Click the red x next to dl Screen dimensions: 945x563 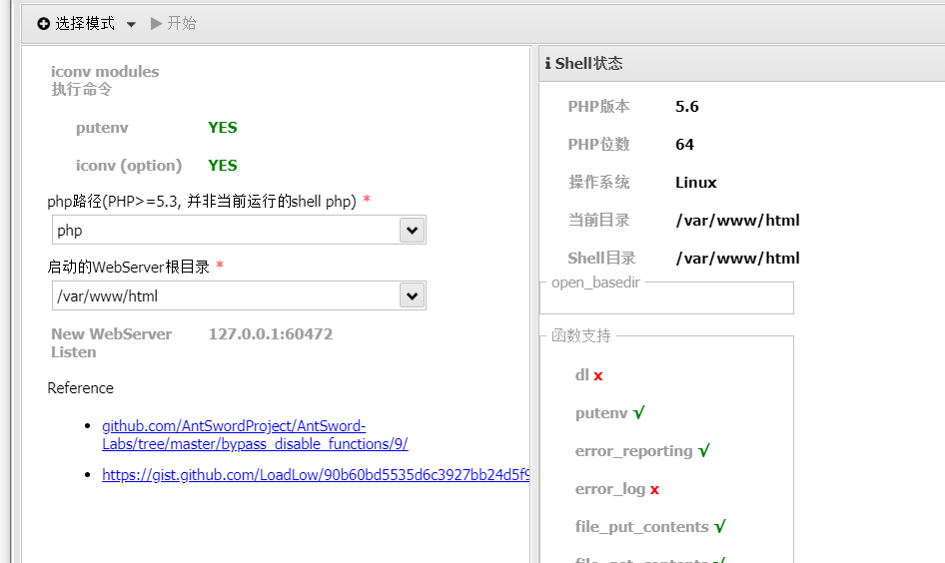pyautogui.click(x=597, y=375)
